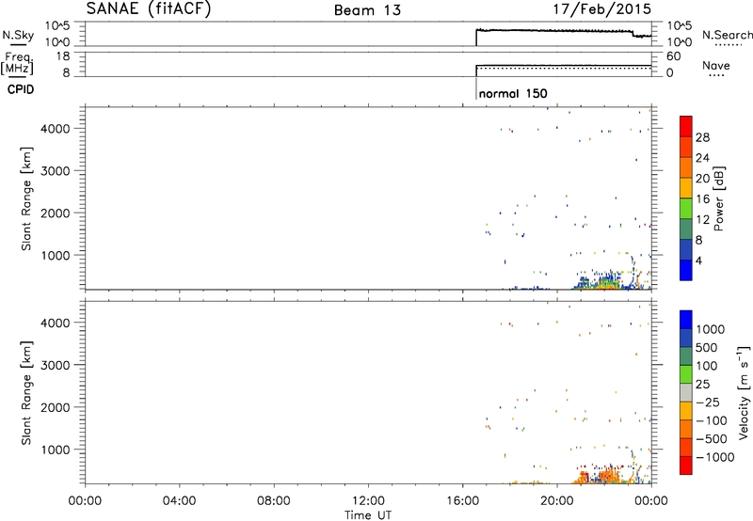Click the Velocity colorbar 100 tick label

click(707, 366)
